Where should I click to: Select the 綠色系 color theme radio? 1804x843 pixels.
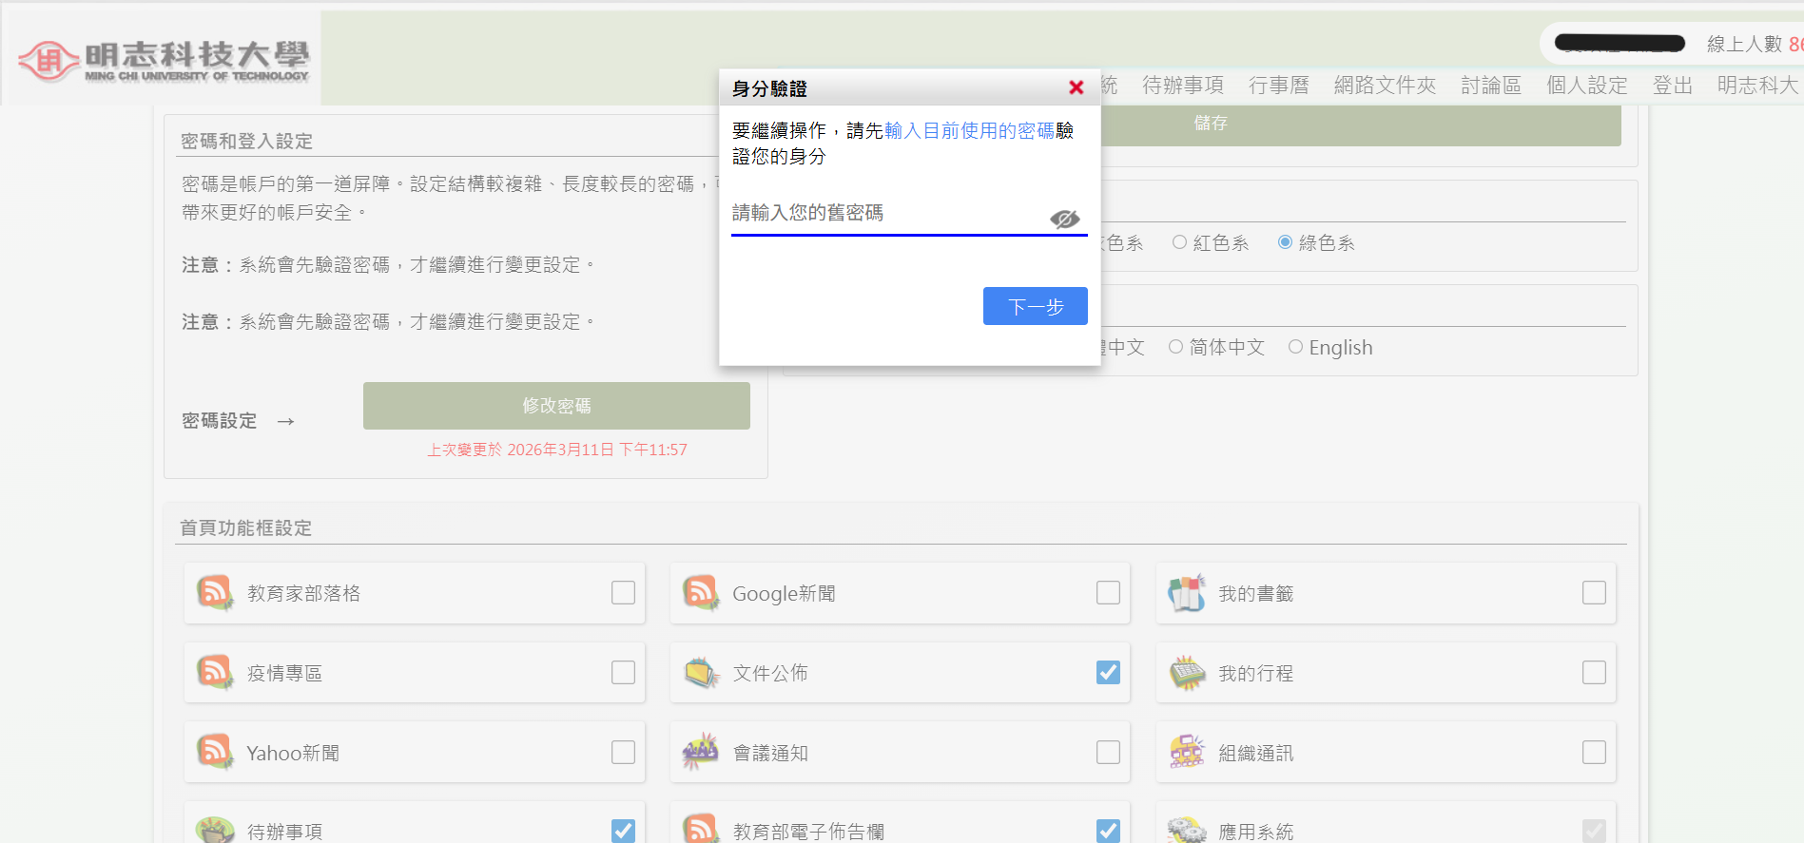(1285, 242)
